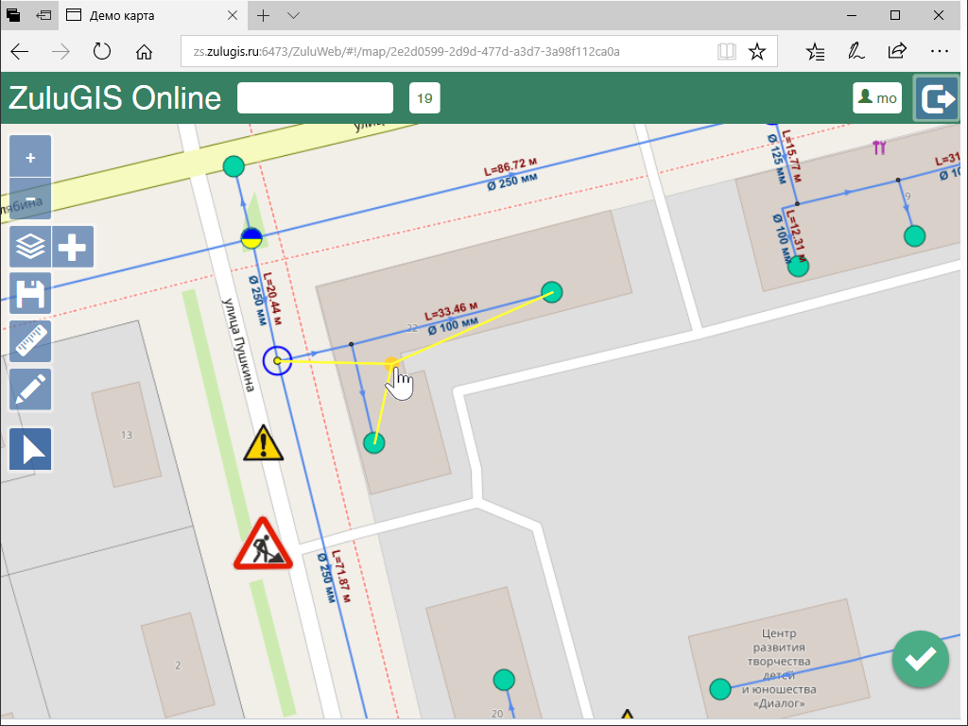Select the arrow pointer tool
Viewport: 968px width, 726px height.
(x=30, y=449)
